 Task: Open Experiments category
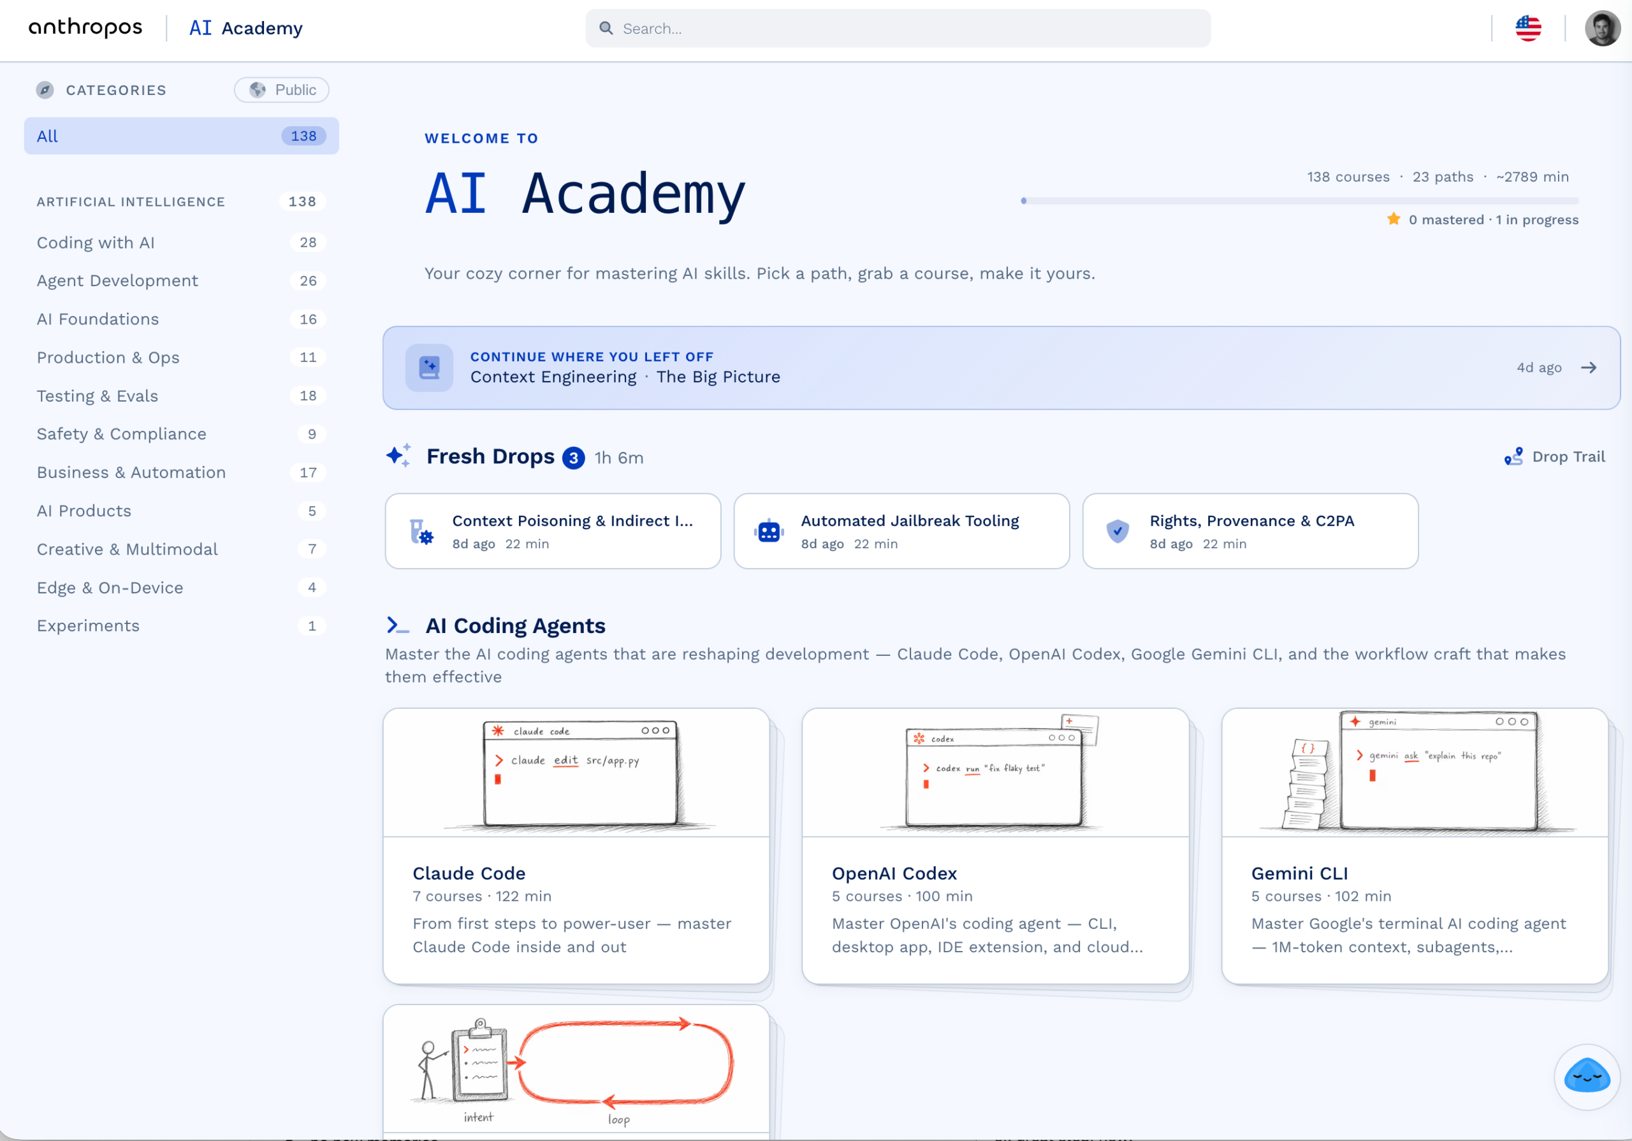click(x=181, y=625)
